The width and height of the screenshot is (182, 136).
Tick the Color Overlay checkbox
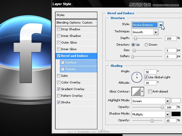[x=59, y=82]
